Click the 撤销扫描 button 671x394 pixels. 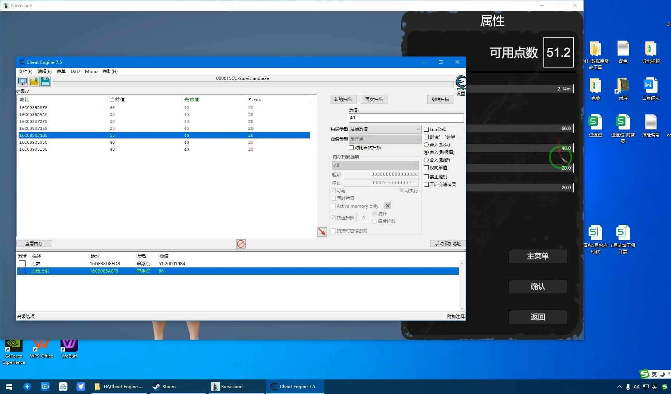coord(440,99)
